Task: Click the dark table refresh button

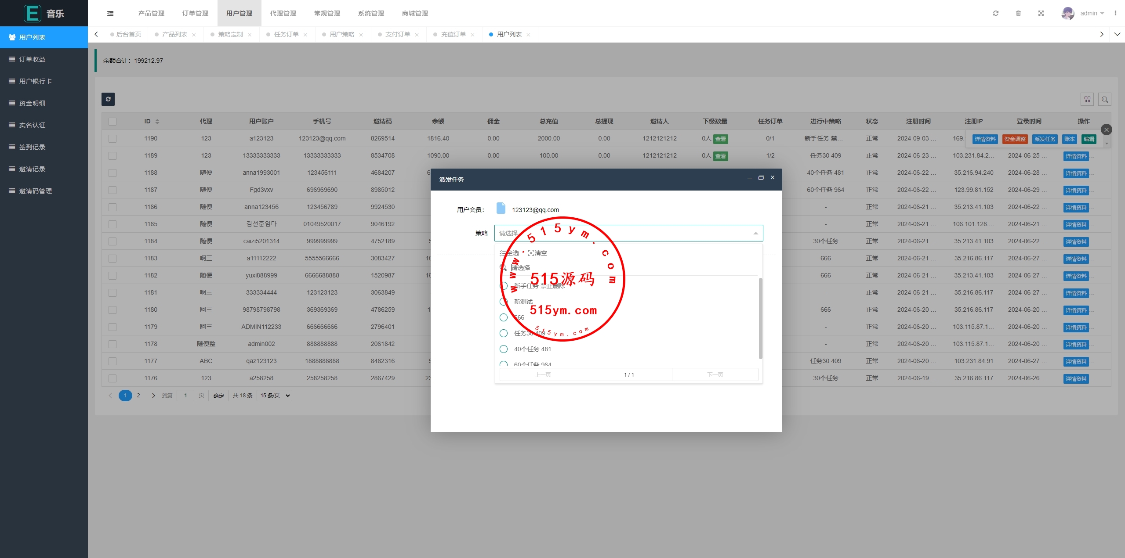Action: tap(108, 99)
